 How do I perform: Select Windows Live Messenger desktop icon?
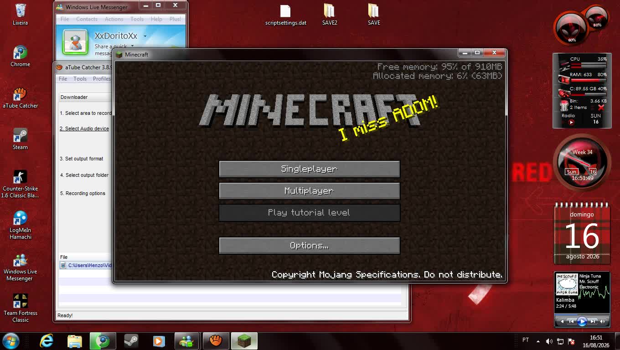click(20, 267)
